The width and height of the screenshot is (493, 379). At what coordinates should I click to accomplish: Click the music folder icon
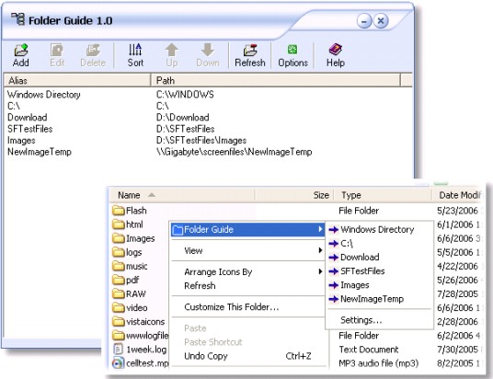coord(119,266)
